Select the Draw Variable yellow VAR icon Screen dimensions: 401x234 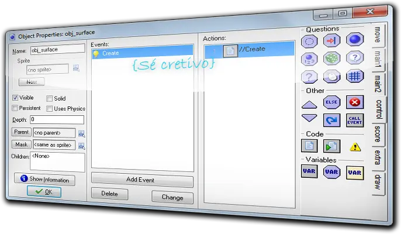[355, 173]
